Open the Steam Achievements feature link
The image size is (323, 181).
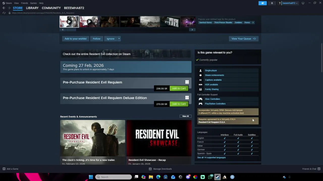pos(214,75)
